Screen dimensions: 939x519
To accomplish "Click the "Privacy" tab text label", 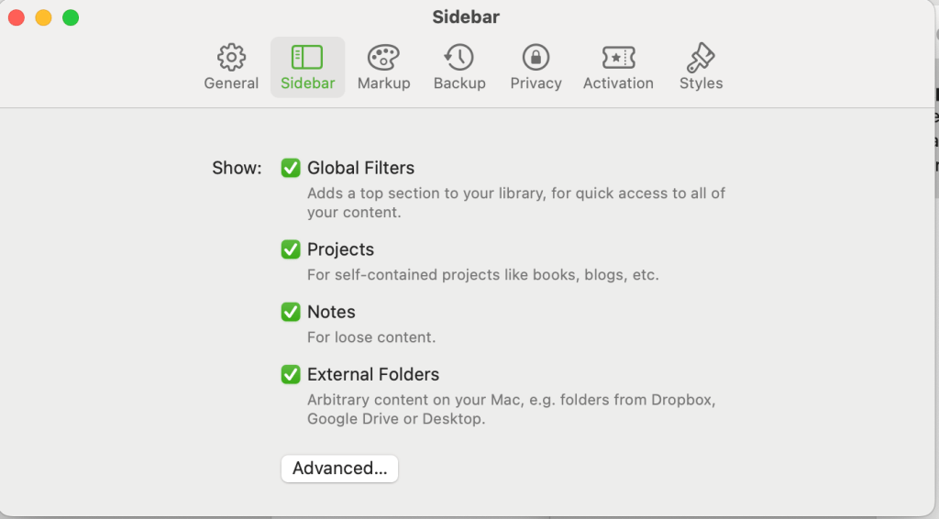I will coord(536,83).
